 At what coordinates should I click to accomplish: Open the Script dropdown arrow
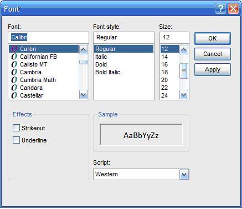[184, 175]
